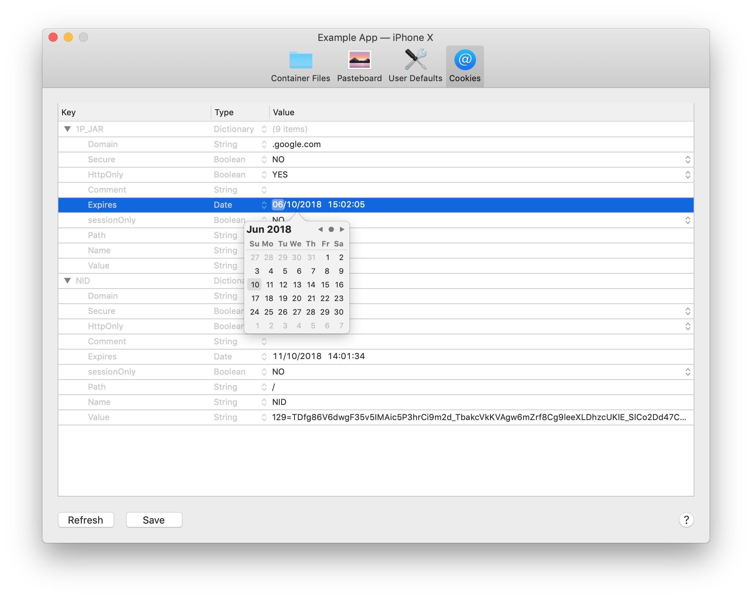Switch to the Pasteboard picture icon
This screenshot has width=752, height=599.
click(359, 61)
